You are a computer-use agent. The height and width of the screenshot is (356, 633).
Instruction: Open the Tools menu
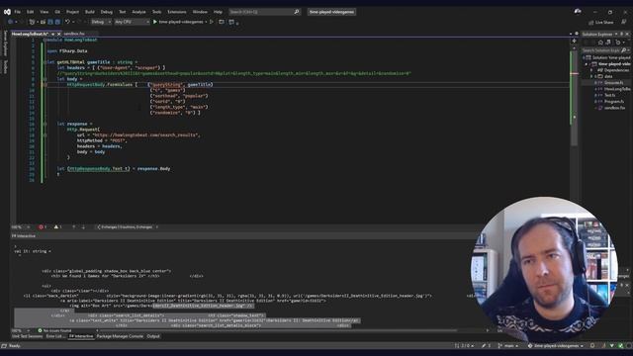point(156,12)
